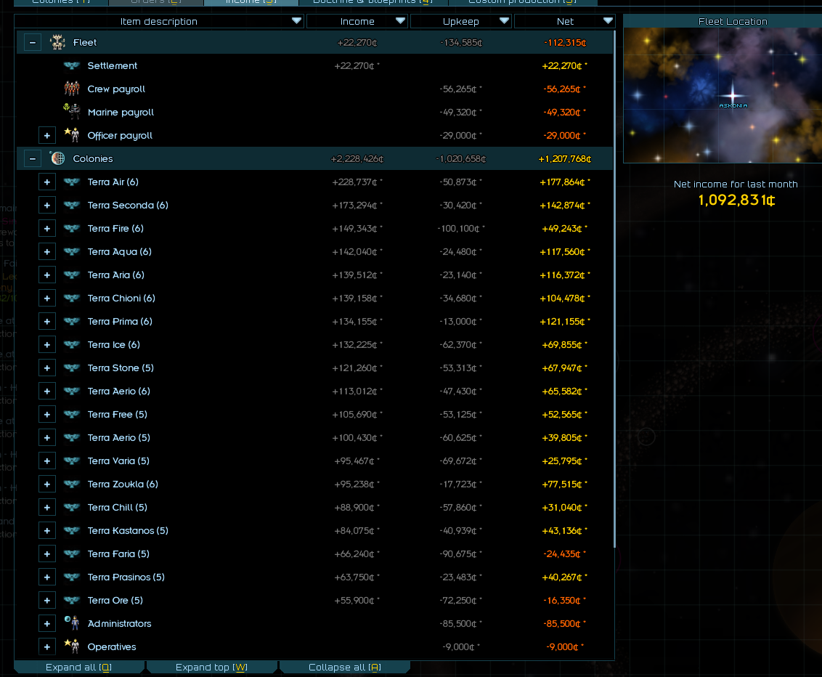Screen dimensions: 822x677
Task: Switch to the Doctrine & blueprints tab
Action: 373,2
